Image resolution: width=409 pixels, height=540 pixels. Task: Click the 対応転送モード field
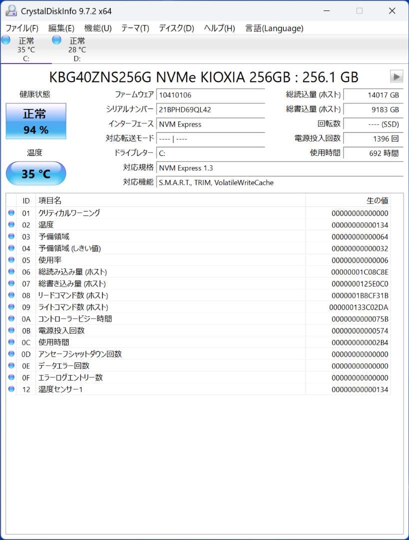211,139
